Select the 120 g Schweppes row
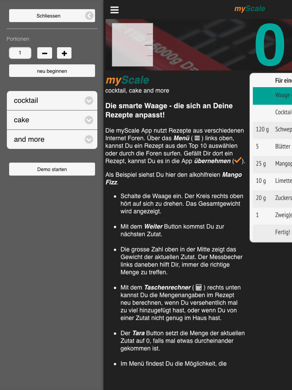The image size is (292, 390). [272, 130]
